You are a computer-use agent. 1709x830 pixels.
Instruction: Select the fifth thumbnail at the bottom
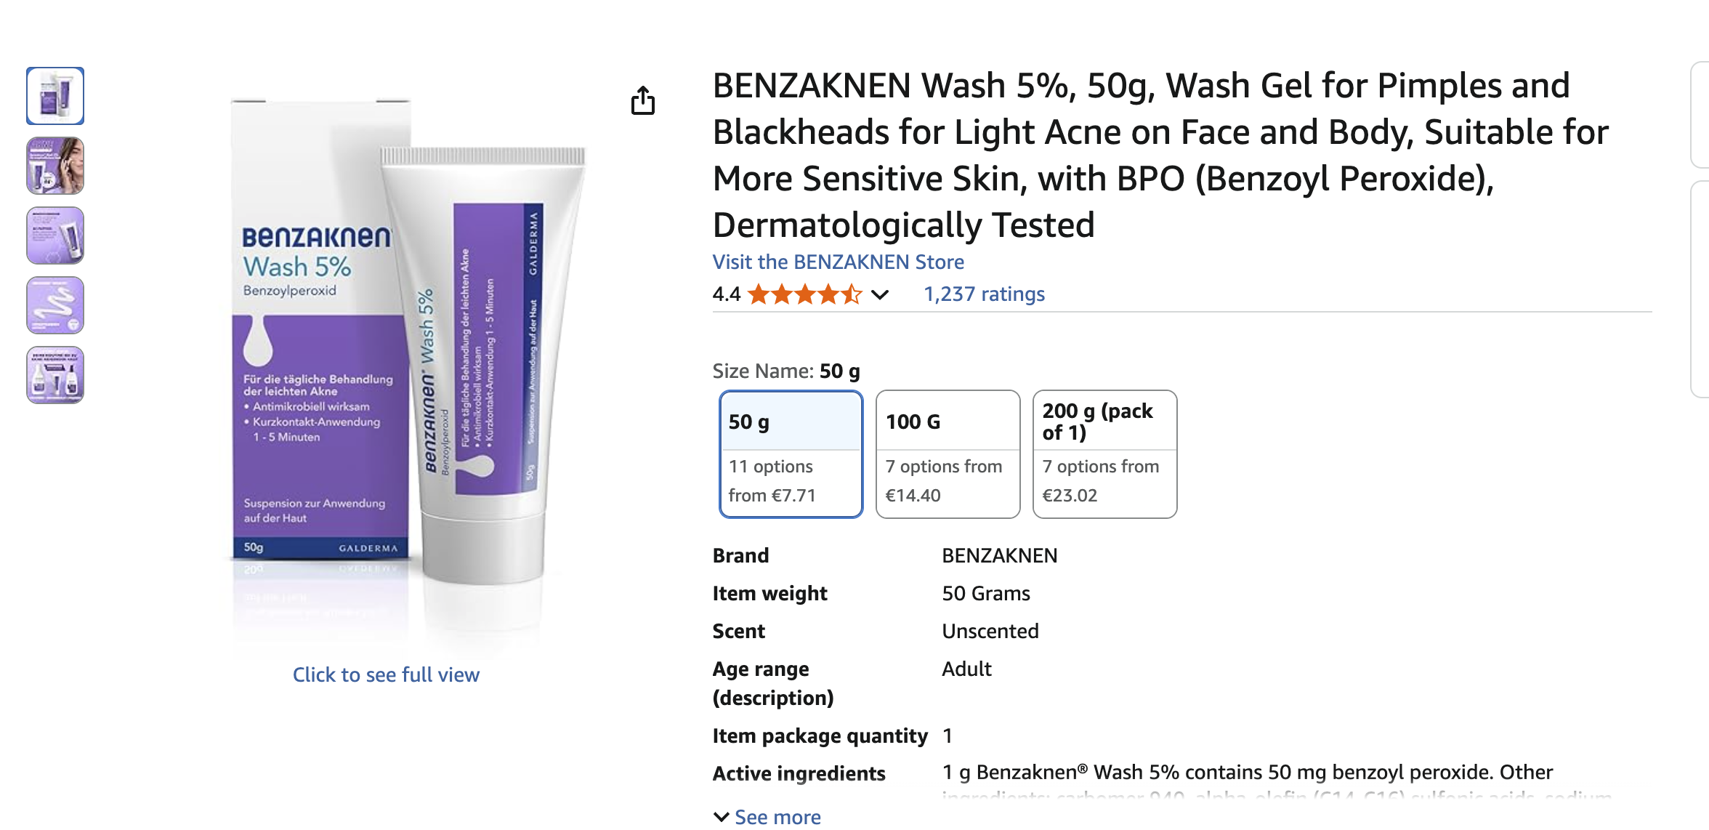[55, 375]
